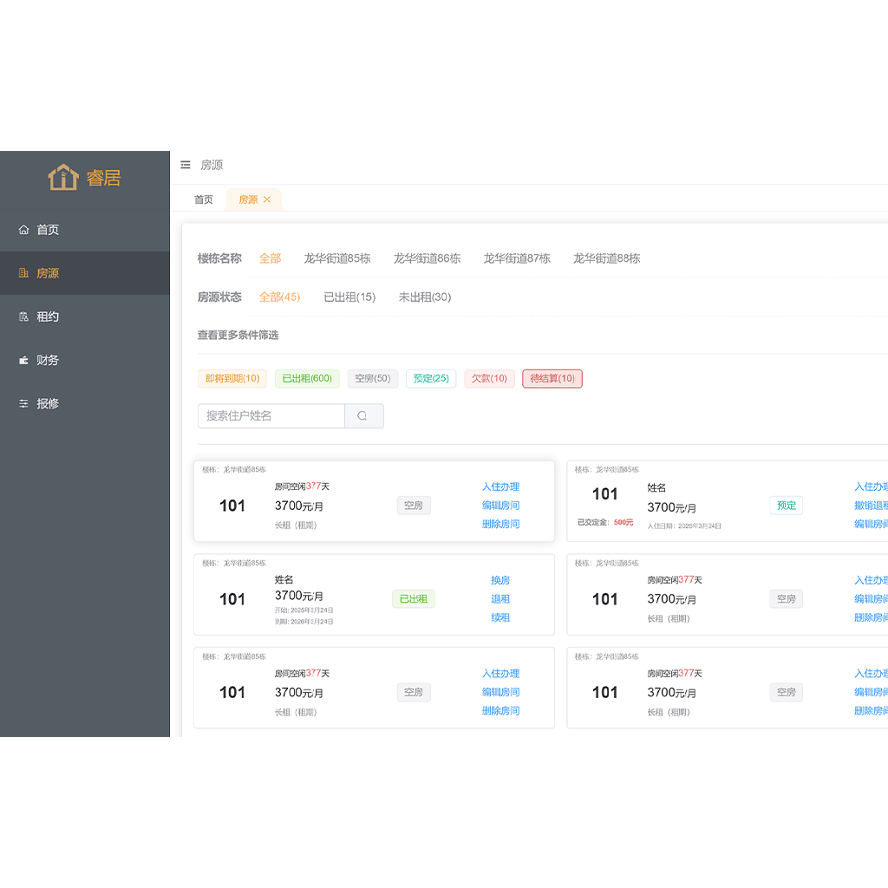
Task: Click the 睿居 house logo icon
Action: [63, 178]
